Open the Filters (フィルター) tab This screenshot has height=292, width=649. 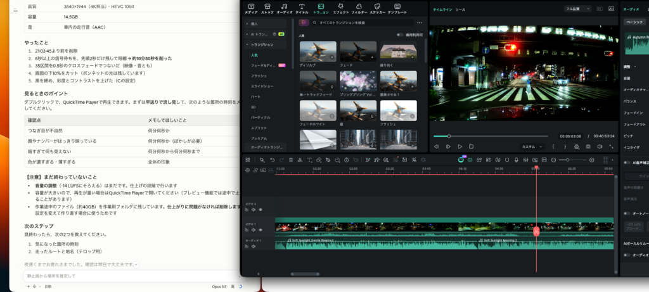pos(359,9)
